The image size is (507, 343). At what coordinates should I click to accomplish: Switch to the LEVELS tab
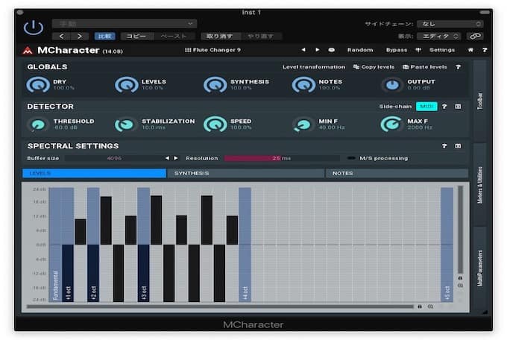point(94,173)
